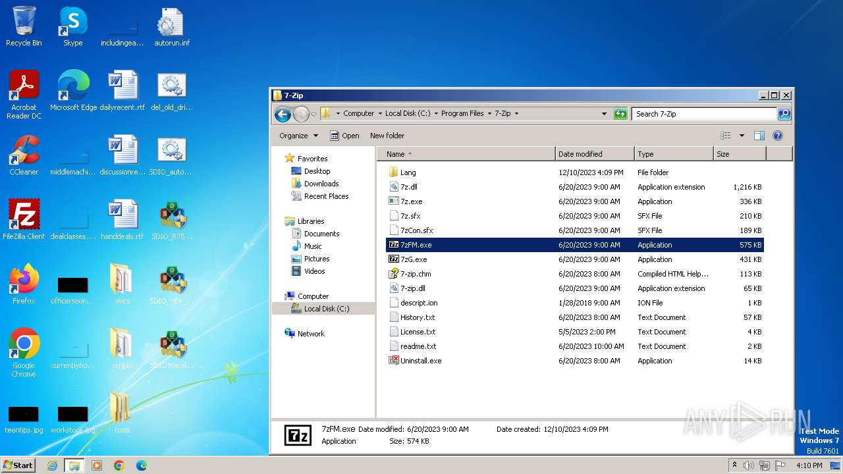Open Documents library in navigation pane
Viewport: 843px width, 474px height.
pyautogui.click(x=321, y=234)
